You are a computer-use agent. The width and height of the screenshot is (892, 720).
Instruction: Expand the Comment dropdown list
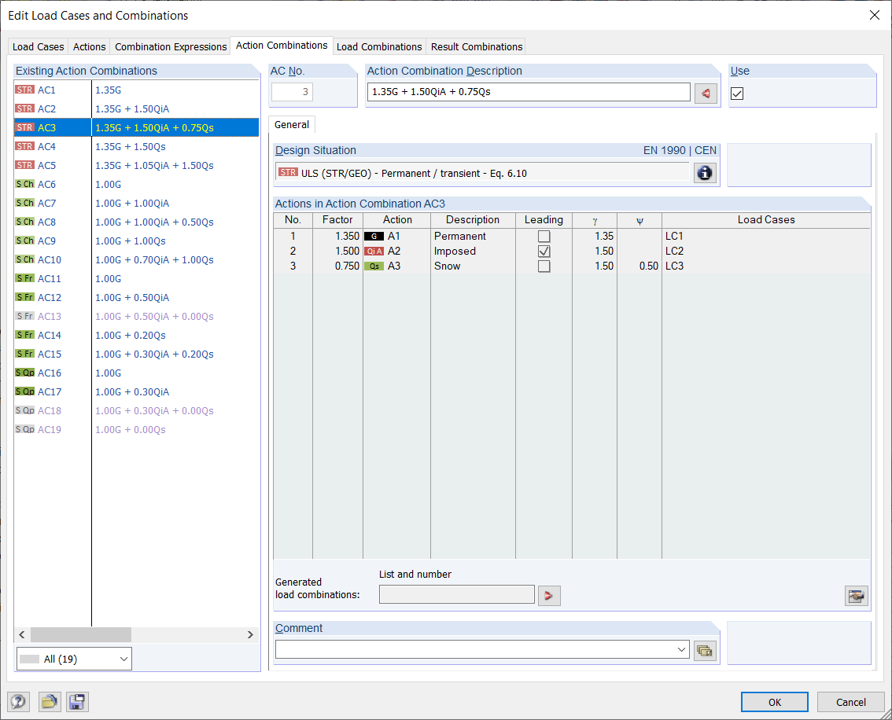point(681,649)
